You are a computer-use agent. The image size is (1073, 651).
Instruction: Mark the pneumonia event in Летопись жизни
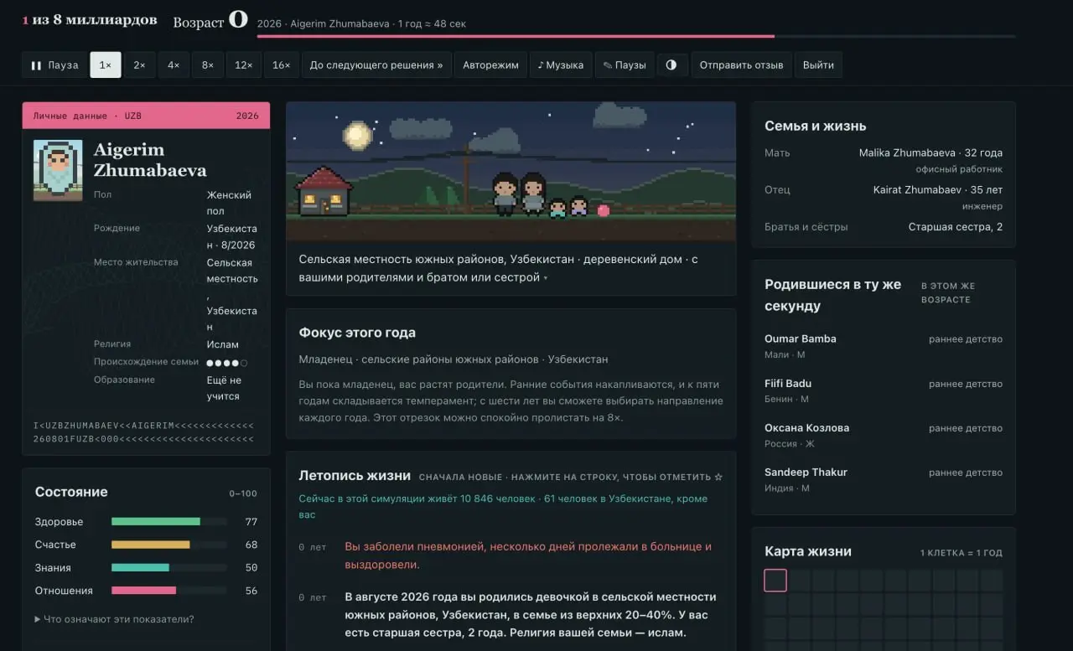point(511,555)
